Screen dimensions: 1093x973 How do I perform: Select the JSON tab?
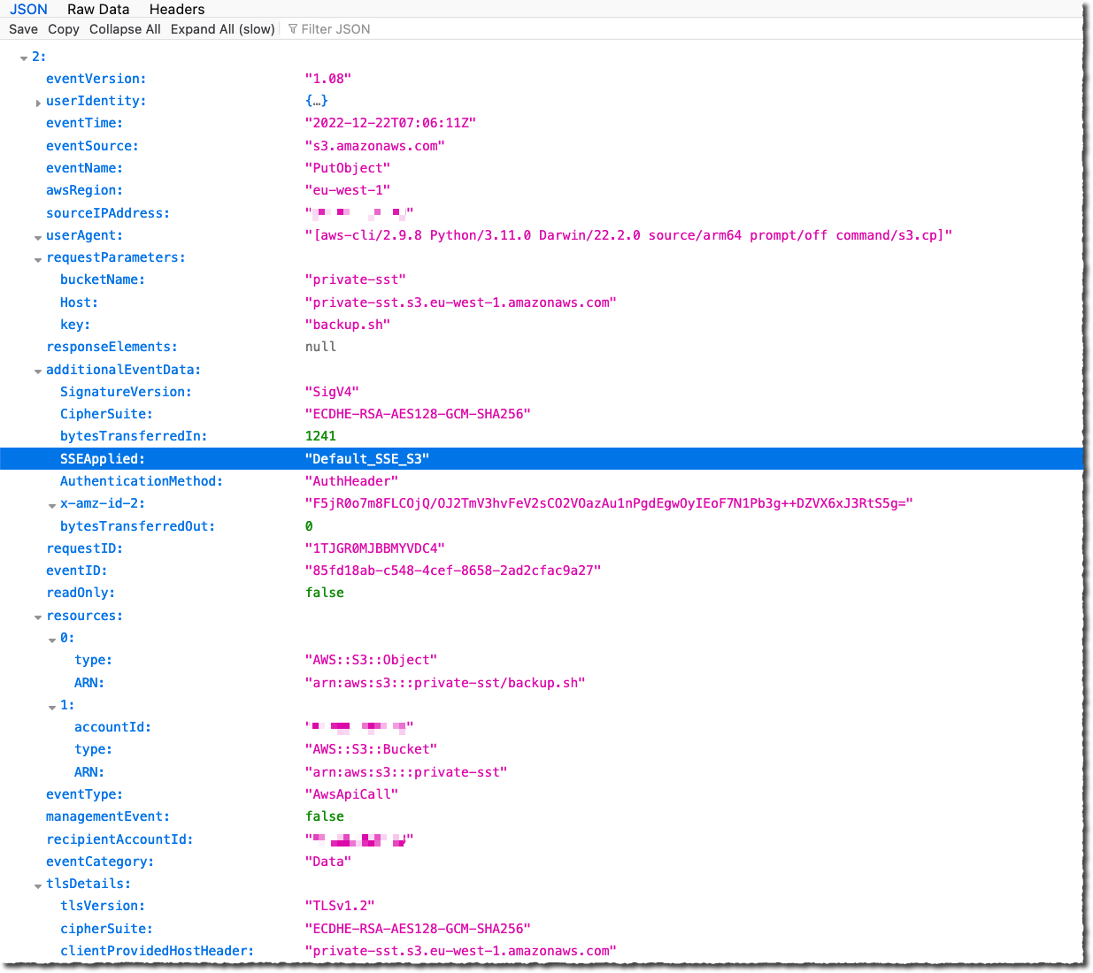(28, 10)
